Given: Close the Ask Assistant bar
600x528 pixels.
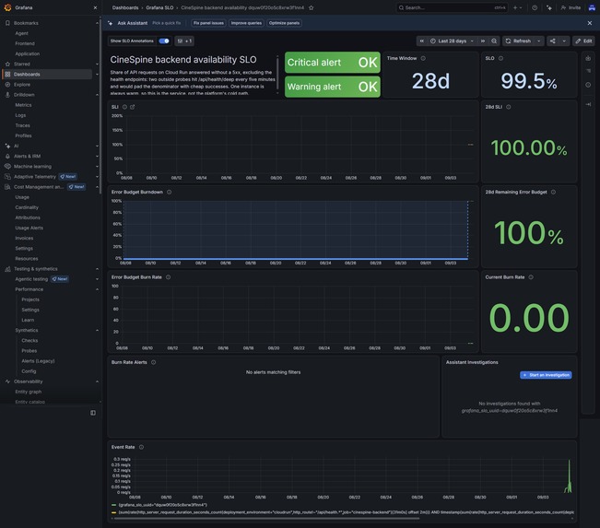Looking at the screenshot, I should (x=589, y=23).
